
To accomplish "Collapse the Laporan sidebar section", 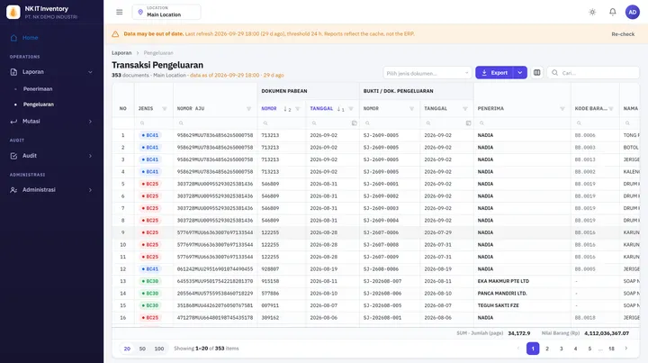I will [x=51, y=72].
